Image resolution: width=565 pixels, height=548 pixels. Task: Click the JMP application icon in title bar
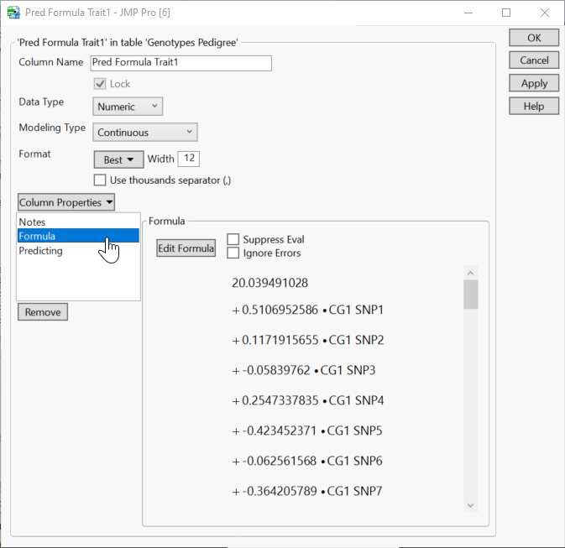click(x=13, y=13)
